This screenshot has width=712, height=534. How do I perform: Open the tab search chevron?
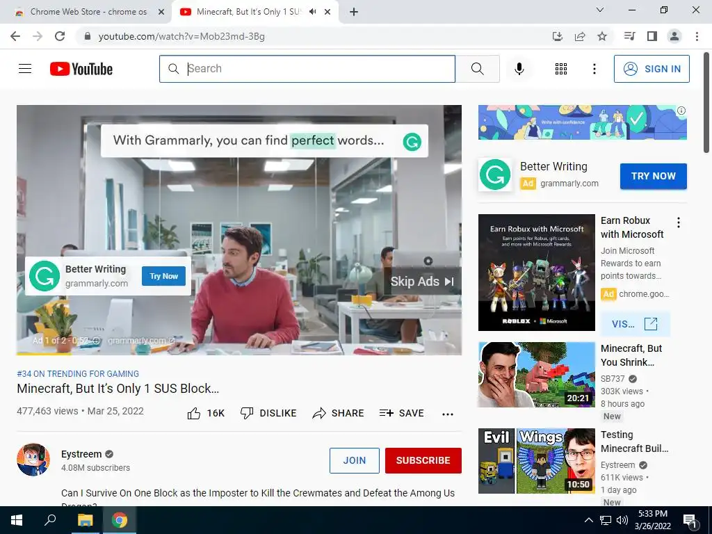click(600, 10)
